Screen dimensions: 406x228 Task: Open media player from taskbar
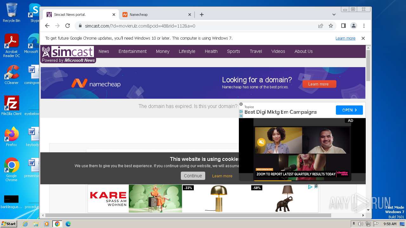coord(47,224)
